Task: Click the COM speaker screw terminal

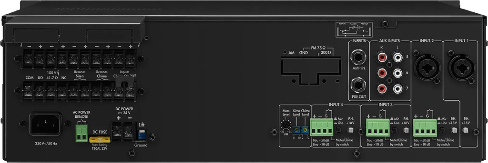Action: click(28, 92)
